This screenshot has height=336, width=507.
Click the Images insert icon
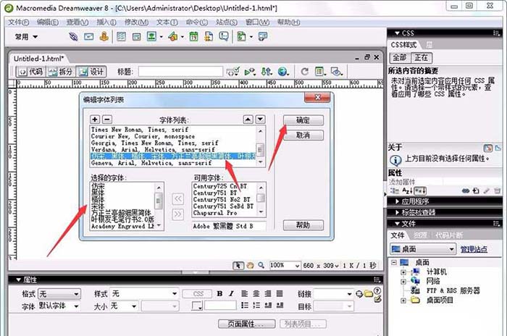pyautogui.click(x=151, y=36)
